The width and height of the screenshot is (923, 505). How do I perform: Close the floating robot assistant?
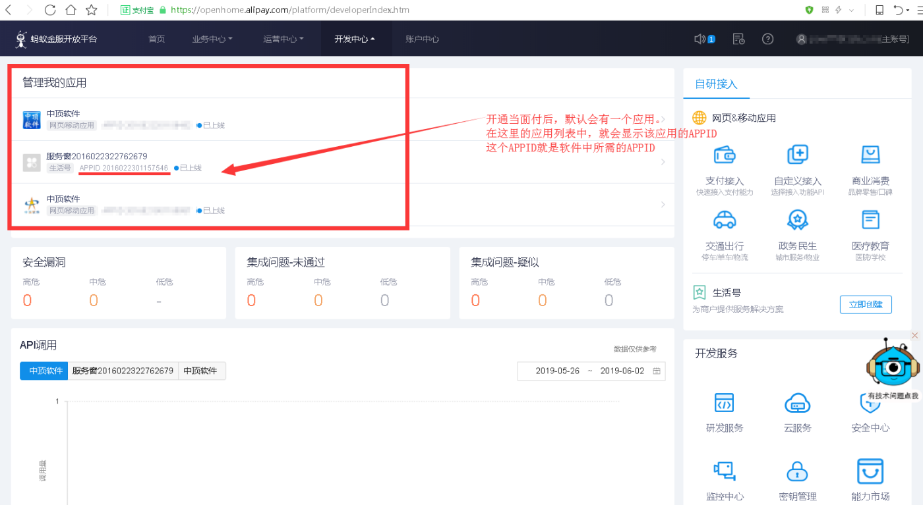click(x=914, y=336)
